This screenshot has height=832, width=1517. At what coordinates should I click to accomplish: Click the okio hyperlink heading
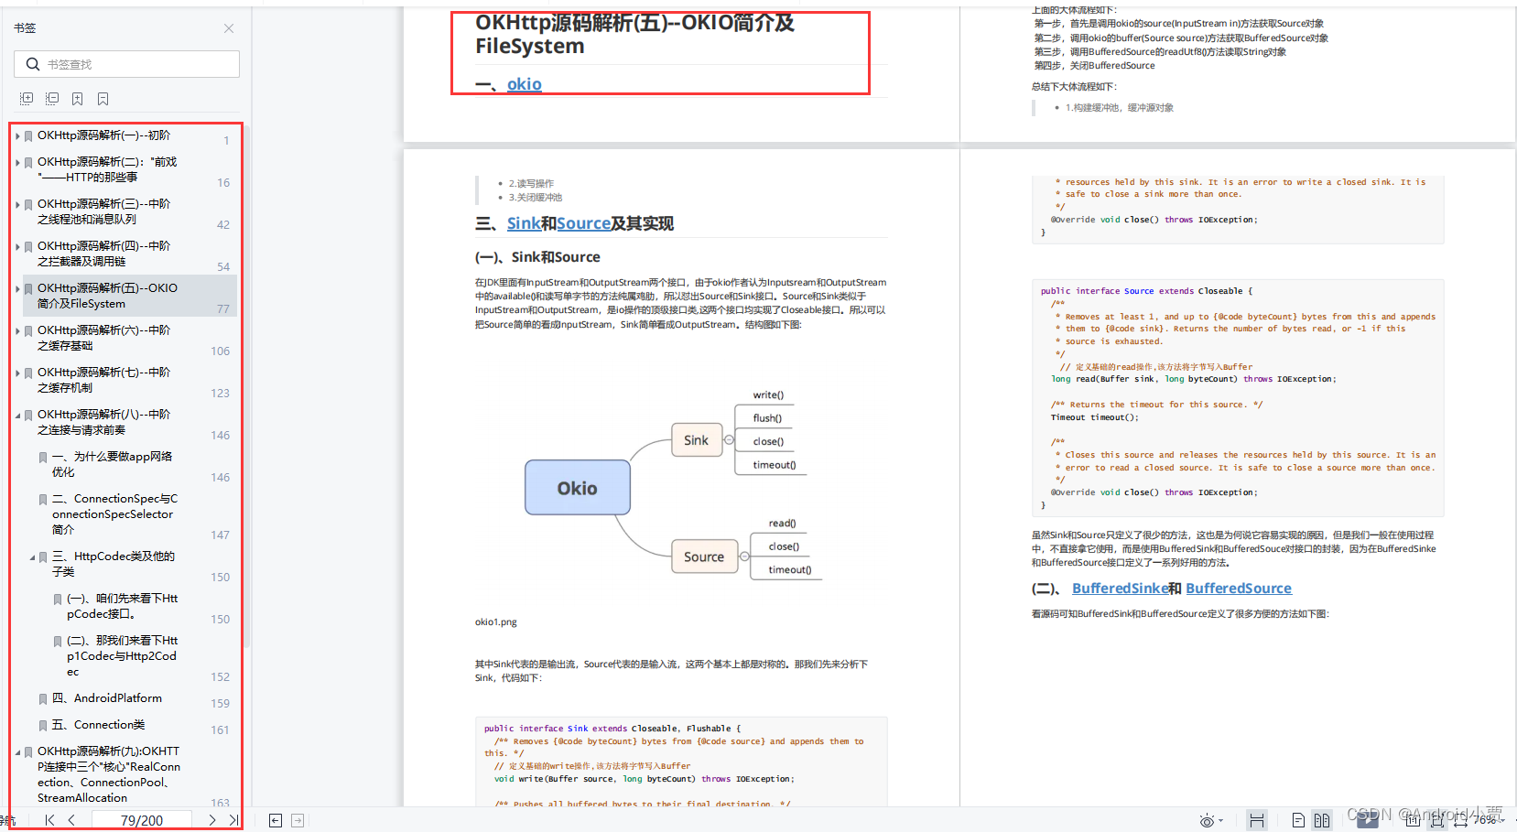[x=525, y=84]
